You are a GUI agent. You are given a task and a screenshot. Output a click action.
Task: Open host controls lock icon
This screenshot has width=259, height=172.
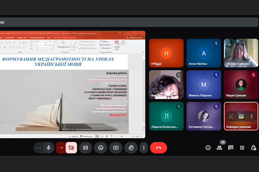click(x=254, y=148)
